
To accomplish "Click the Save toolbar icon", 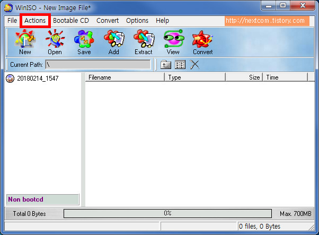I will (84, 42).
